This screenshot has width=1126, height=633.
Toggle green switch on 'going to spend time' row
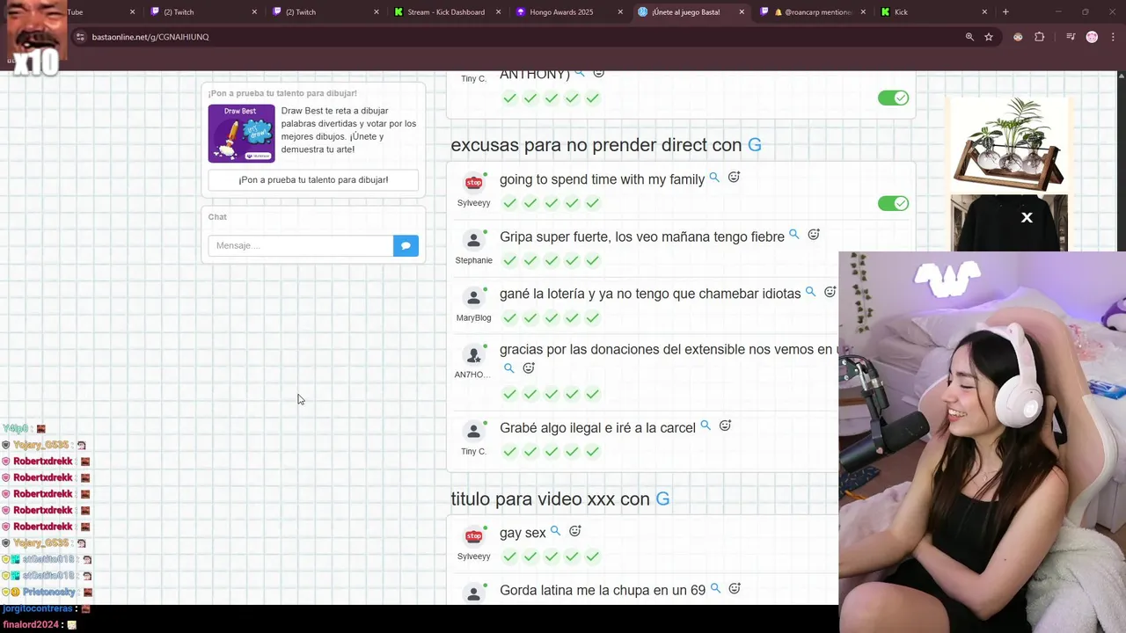click(x=893, y=203)
